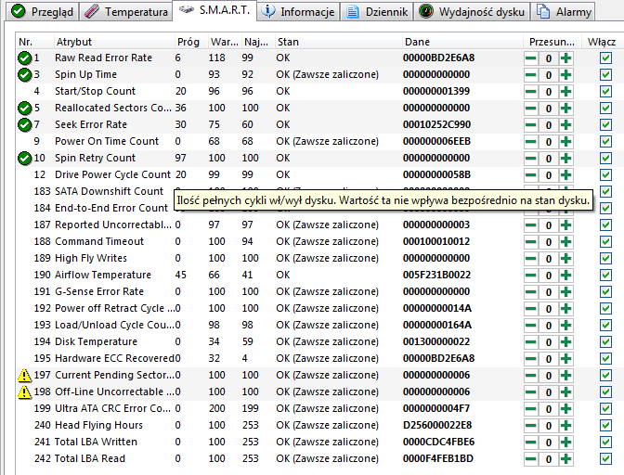Increase offset for High Fly Writes
Screen dimensions: 624x475
coord(565,259)
